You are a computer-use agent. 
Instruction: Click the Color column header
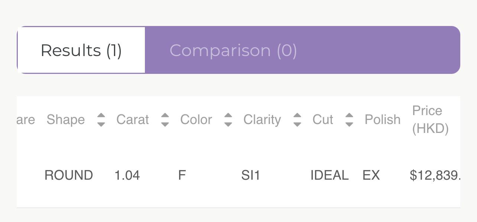pos(196,120)
